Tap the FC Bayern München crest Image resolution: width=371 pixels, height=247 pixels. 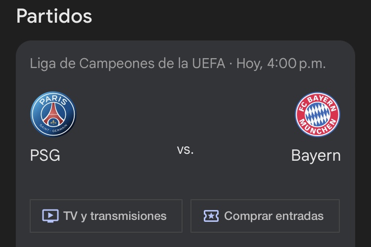[318, 114]
